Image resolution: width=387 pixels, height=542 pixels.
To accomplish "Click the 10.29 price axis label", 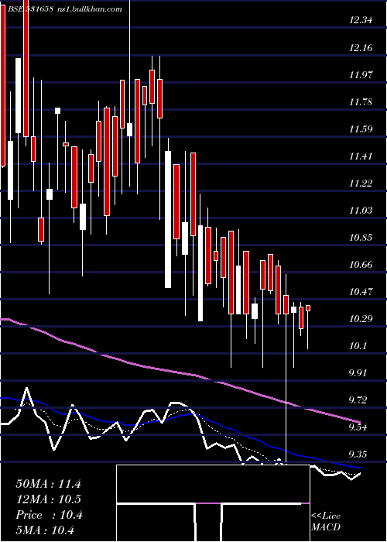I will [361, 318].
